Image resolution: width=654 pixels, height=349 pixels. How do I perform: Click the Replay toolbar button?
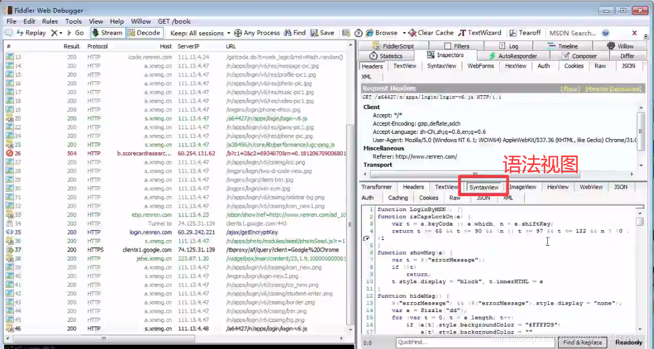[x=31, y=32]
